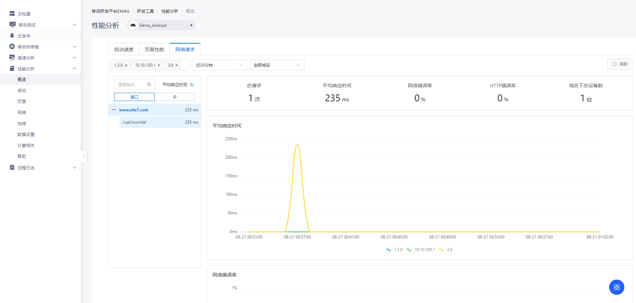
Task: Switch to the 启动速度 tab
Action: (x=124, y=49)
